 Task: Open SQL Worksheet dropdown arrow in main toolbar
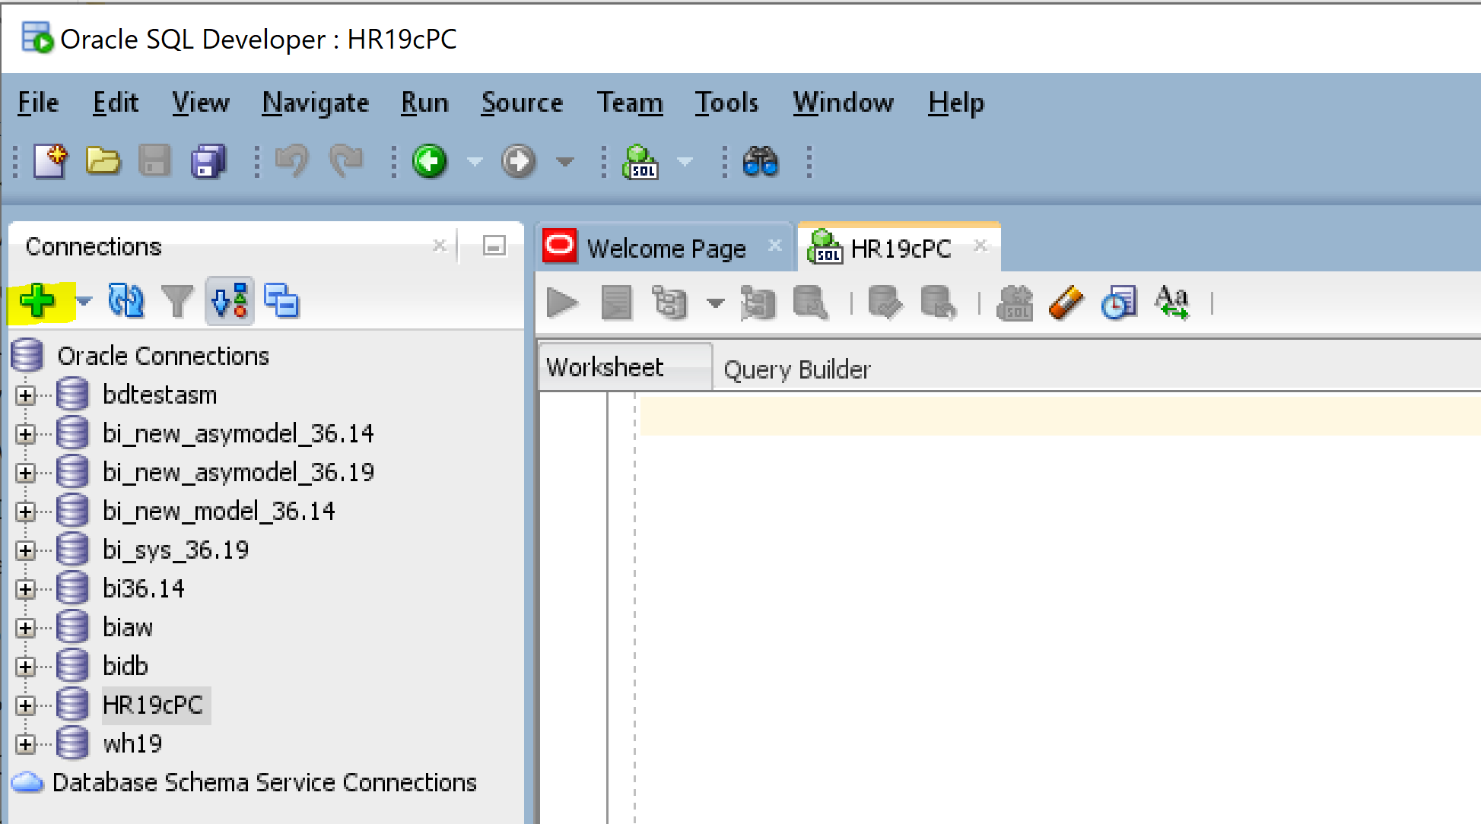tap(685, 161)
